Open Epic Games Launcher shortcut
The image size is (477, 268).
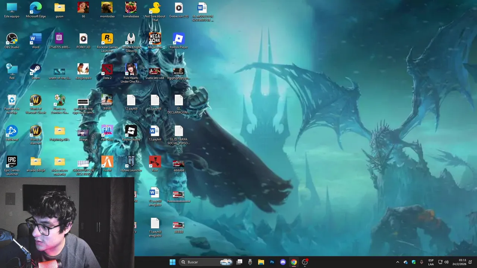[x=12, y=166]
